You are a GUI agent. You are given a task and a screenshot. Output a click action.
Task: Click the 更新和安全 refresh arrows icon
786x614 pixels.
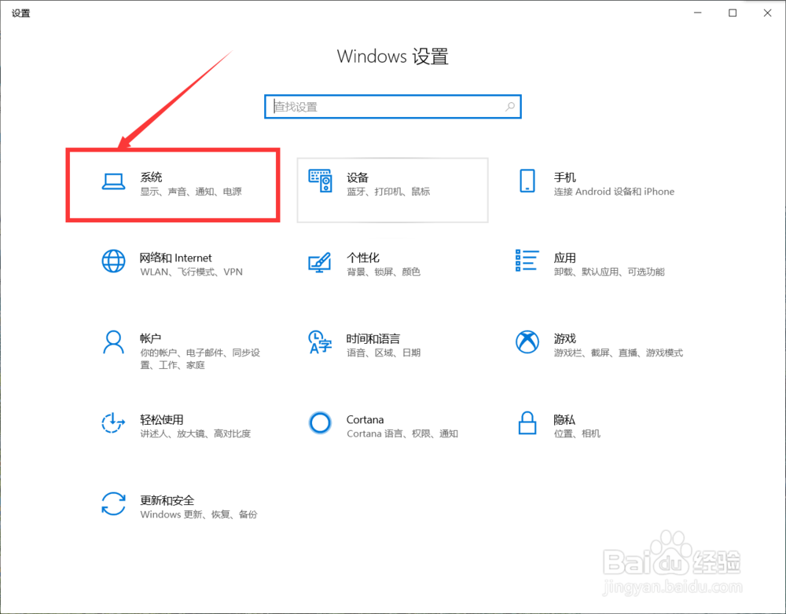click(x=113, y=504)
